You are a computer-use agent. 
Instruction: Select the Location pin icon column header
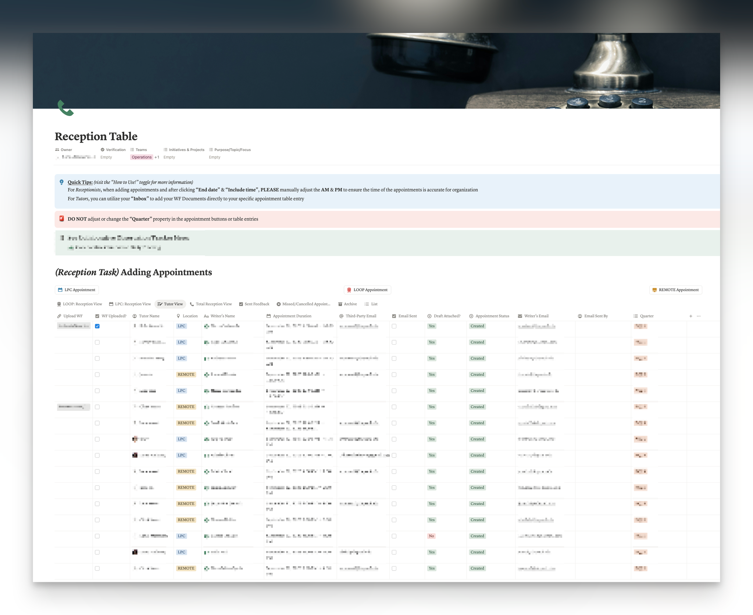point(178,316)
